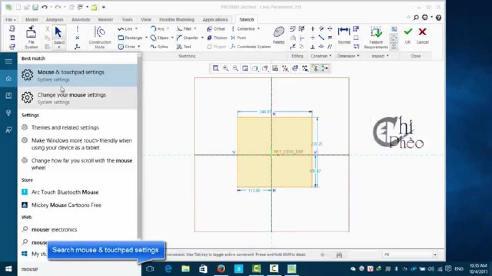The image size is (492, 276).
Task: Select the Circle sketch tool
Action: (126, 47)
